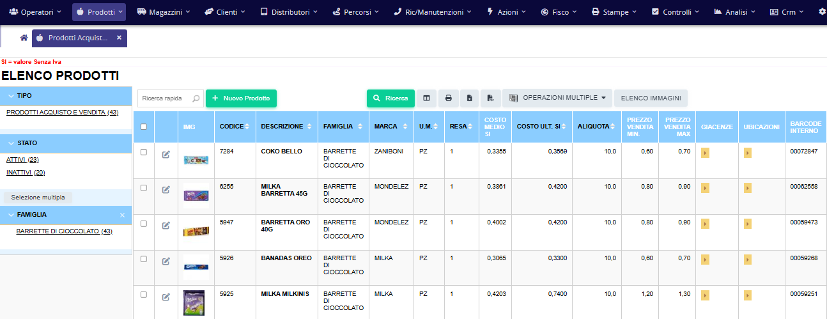Viewport: 827px width, 319px height.
Task: Open the Distributori menu
Action: (290, 12)
